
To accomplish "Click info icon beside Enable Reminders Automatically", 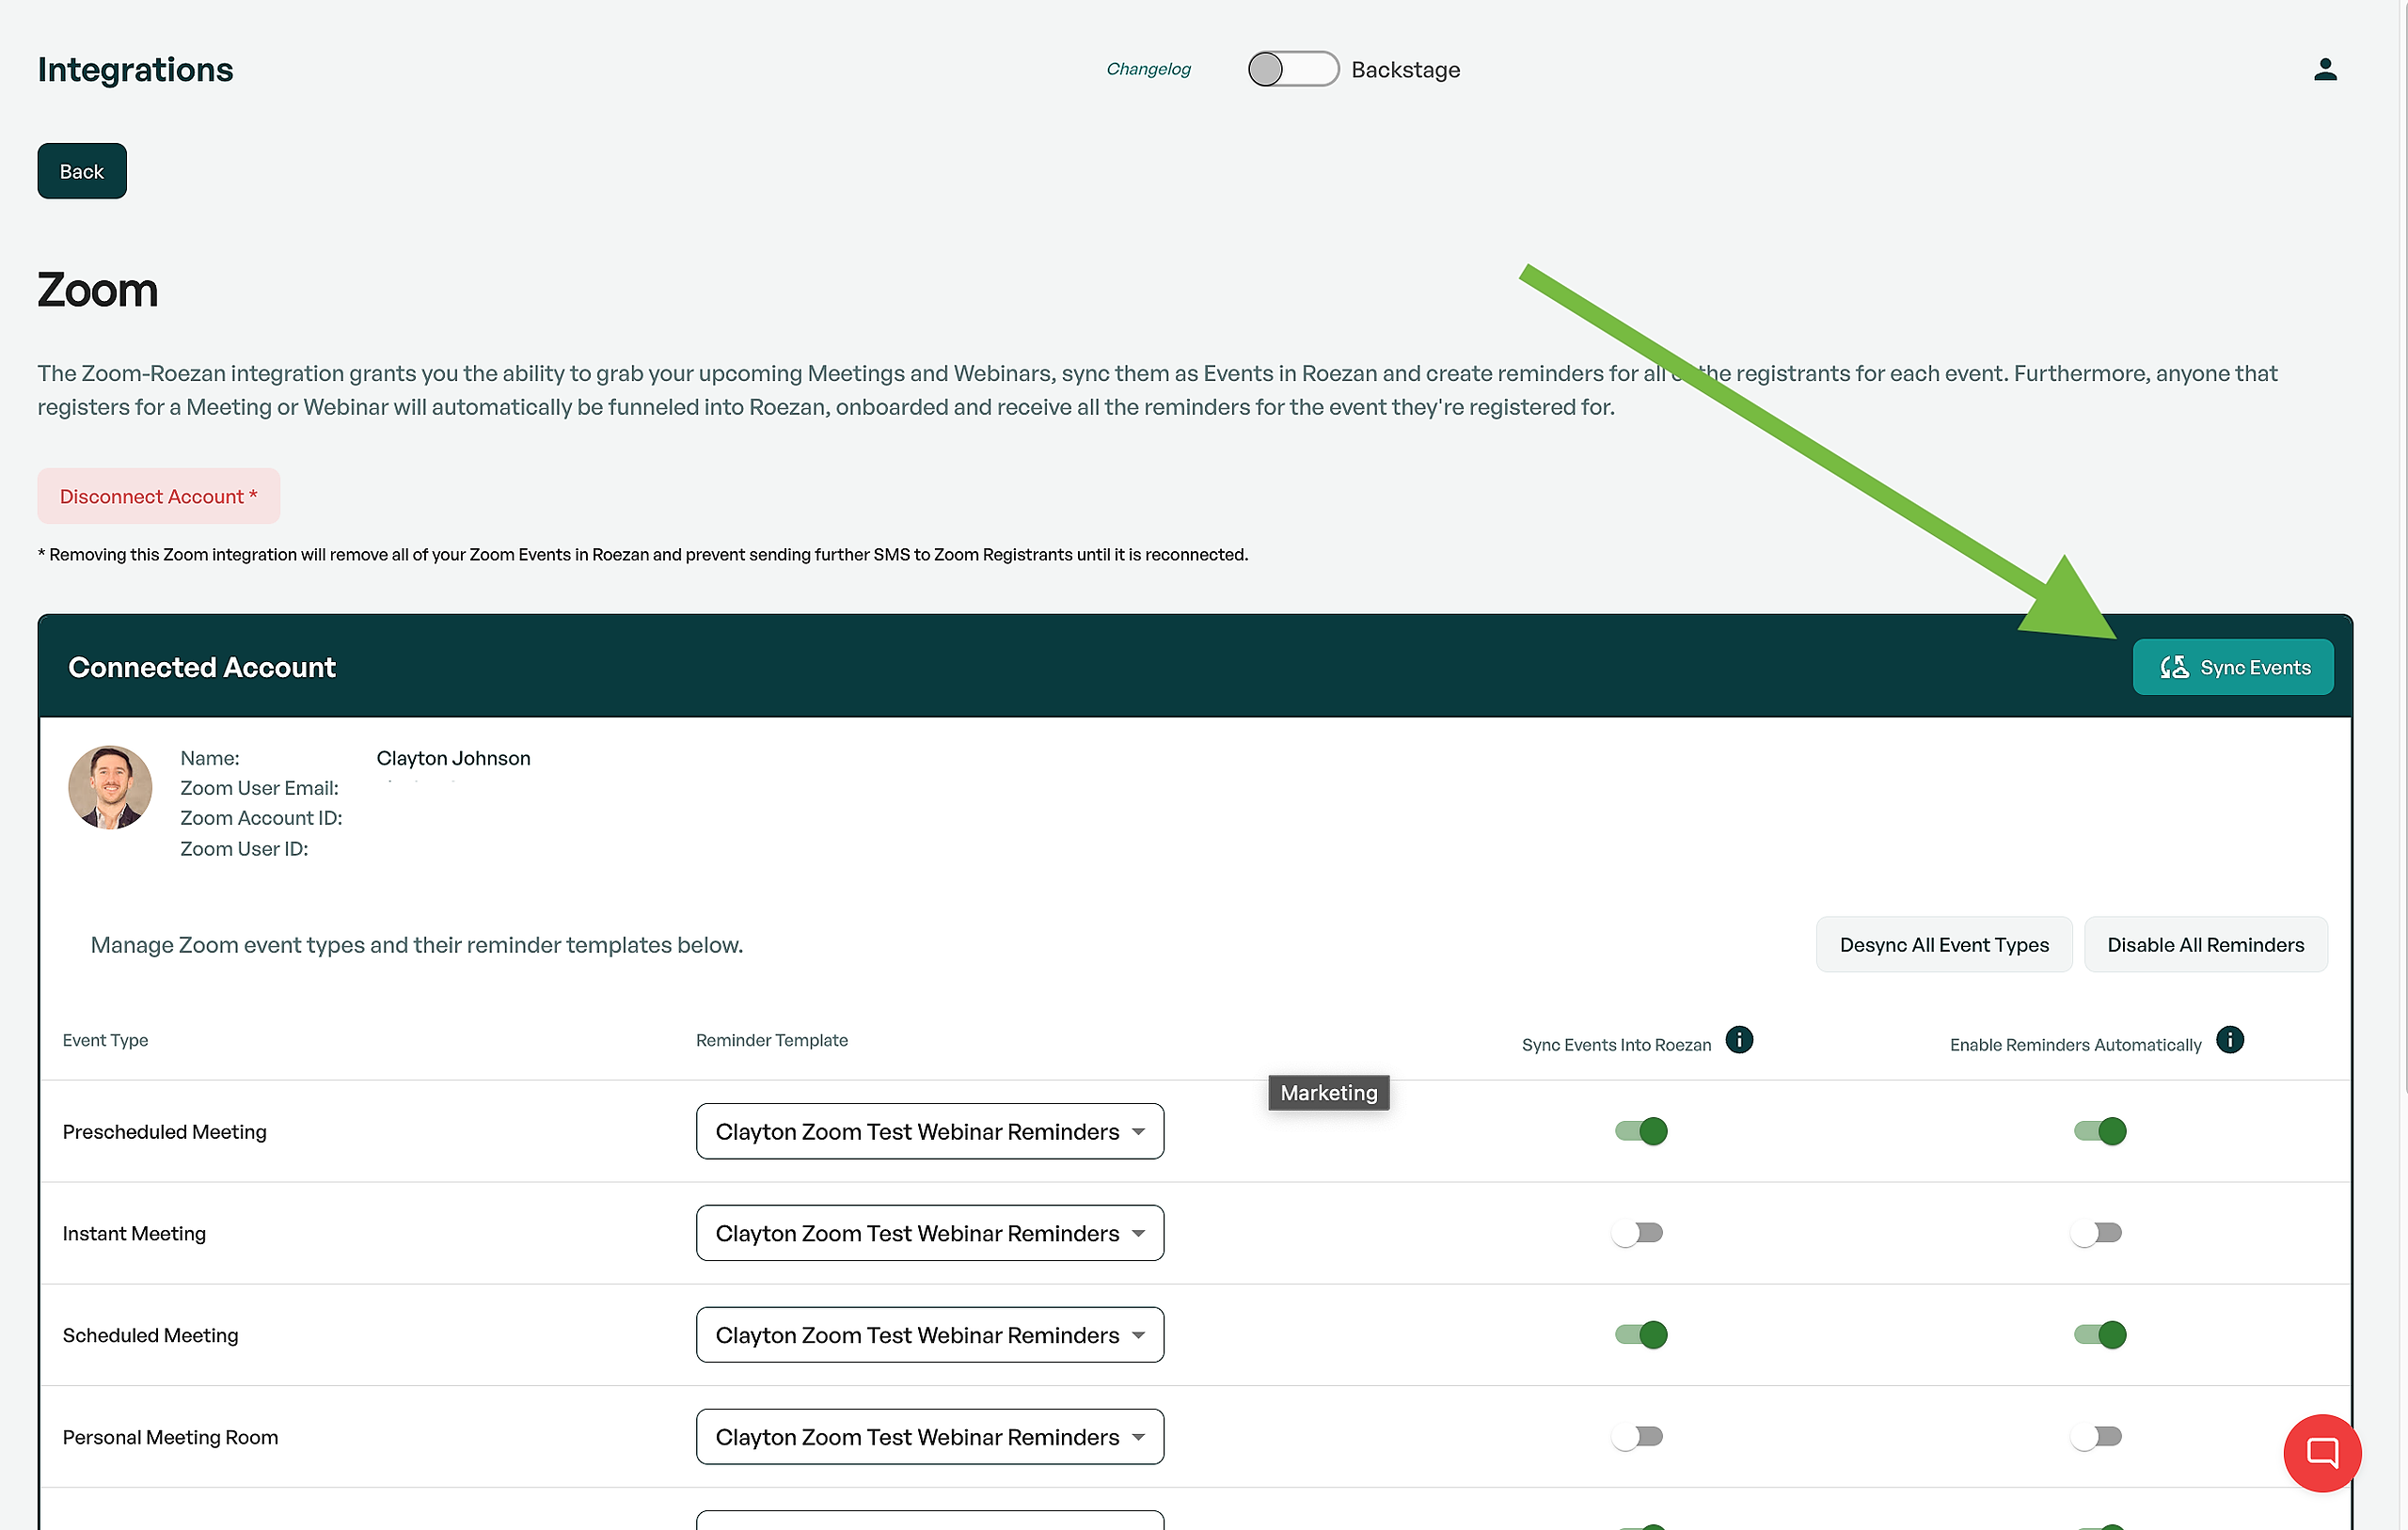I will coord(2229,1040).
